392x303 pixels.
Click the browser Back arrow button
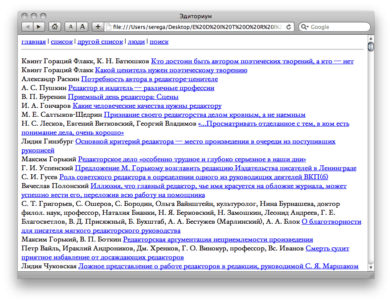coord(27,27)
